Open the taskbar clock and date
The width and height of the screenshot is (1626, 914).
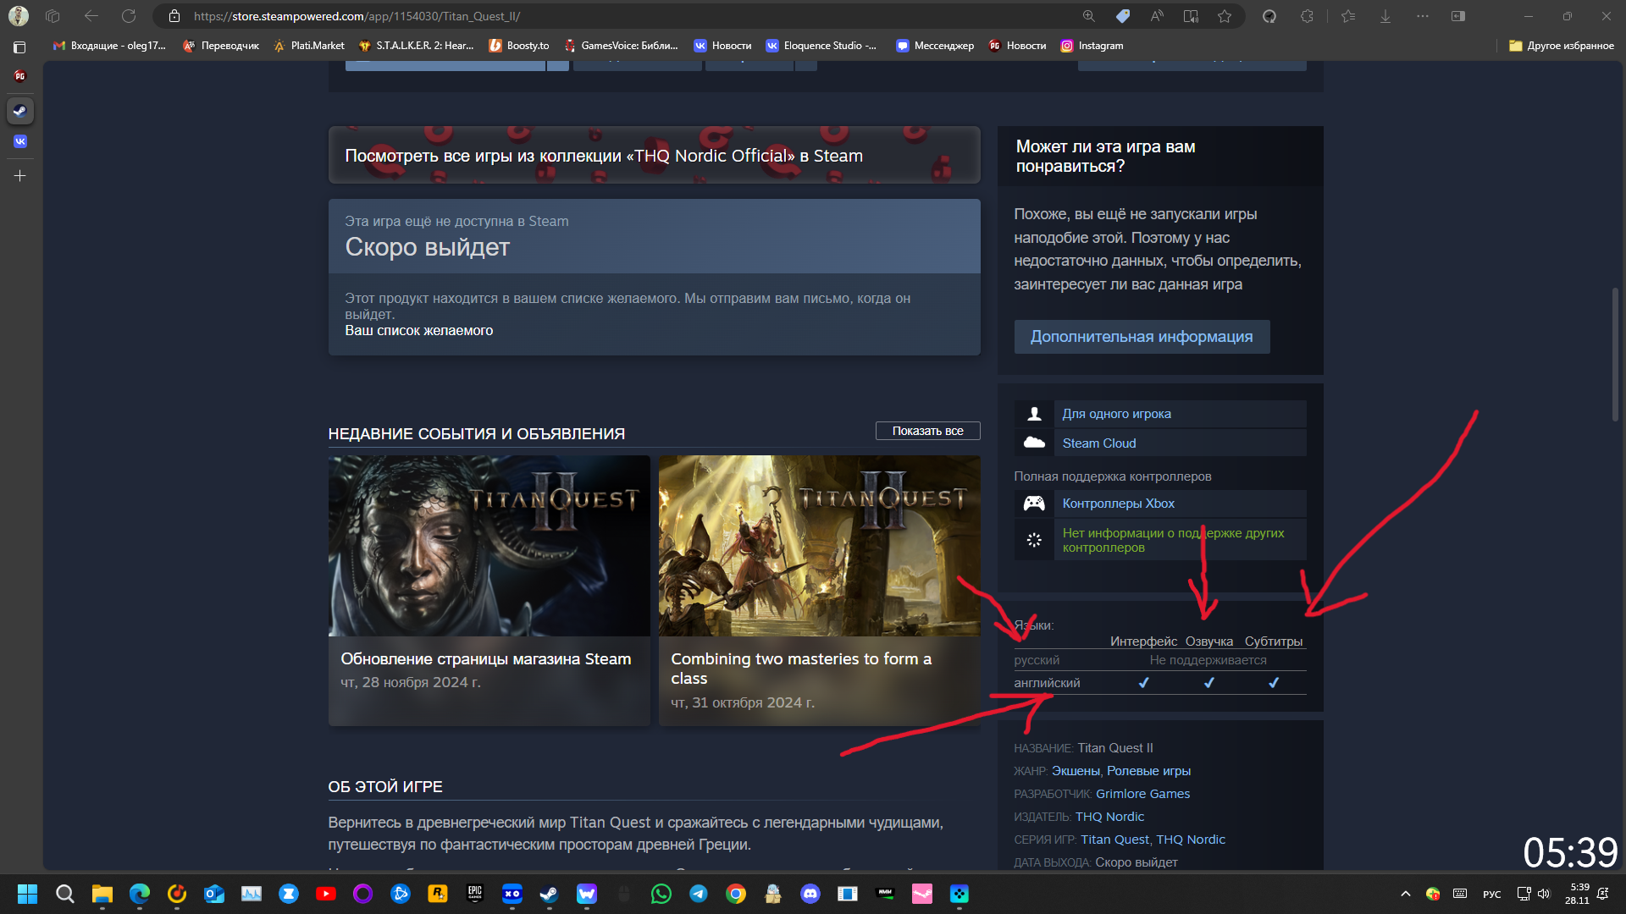(x=1577, y=894)
